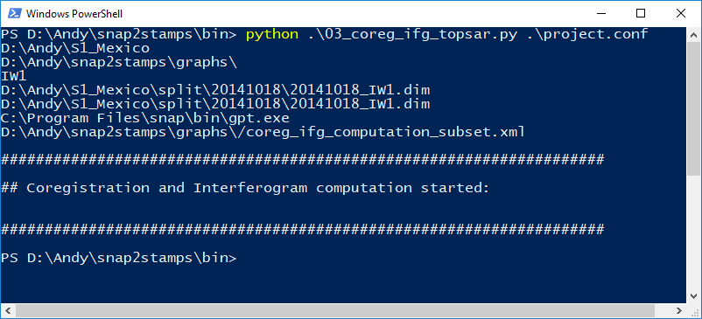Click the D:\Andy\S1_Mexico output line
Image resolution: width=702 pixels, height=319 pixels.
click(75, 48)
